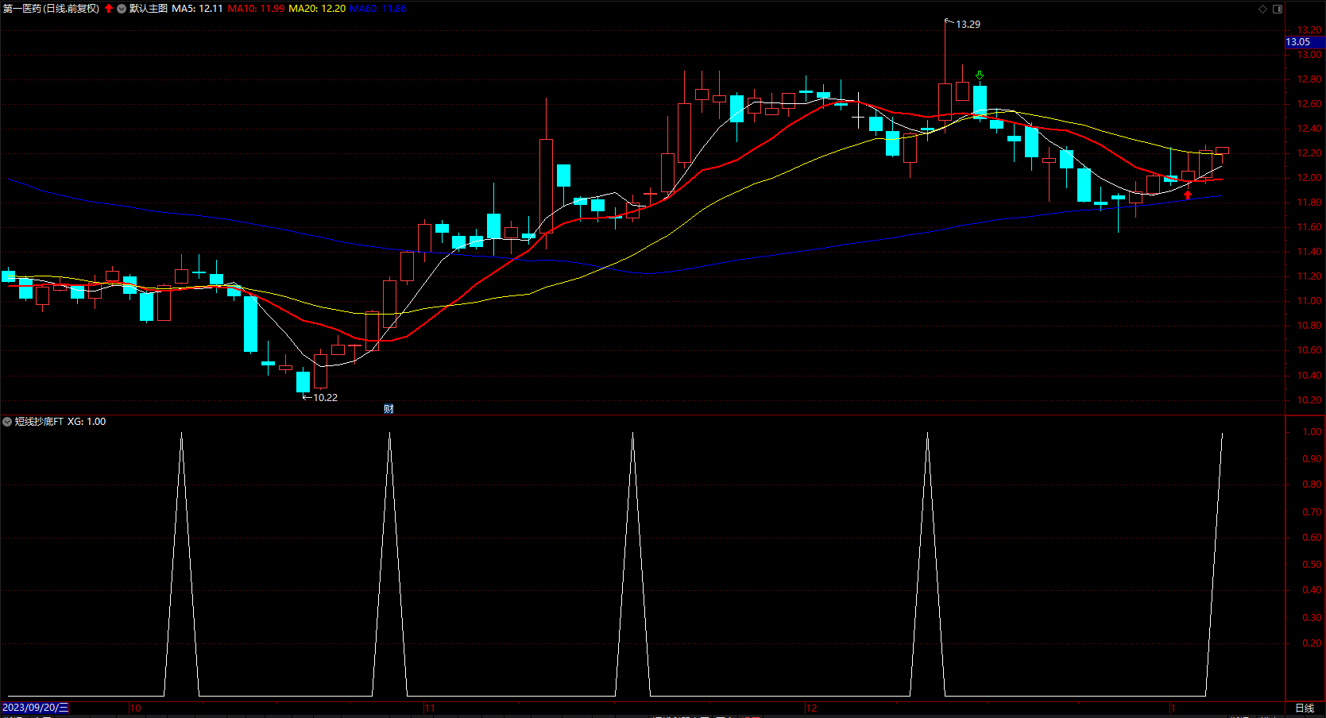The image size is (1326, 718).
Task: Click the red up arrow beside the stock name
Action: pos(109,9)
